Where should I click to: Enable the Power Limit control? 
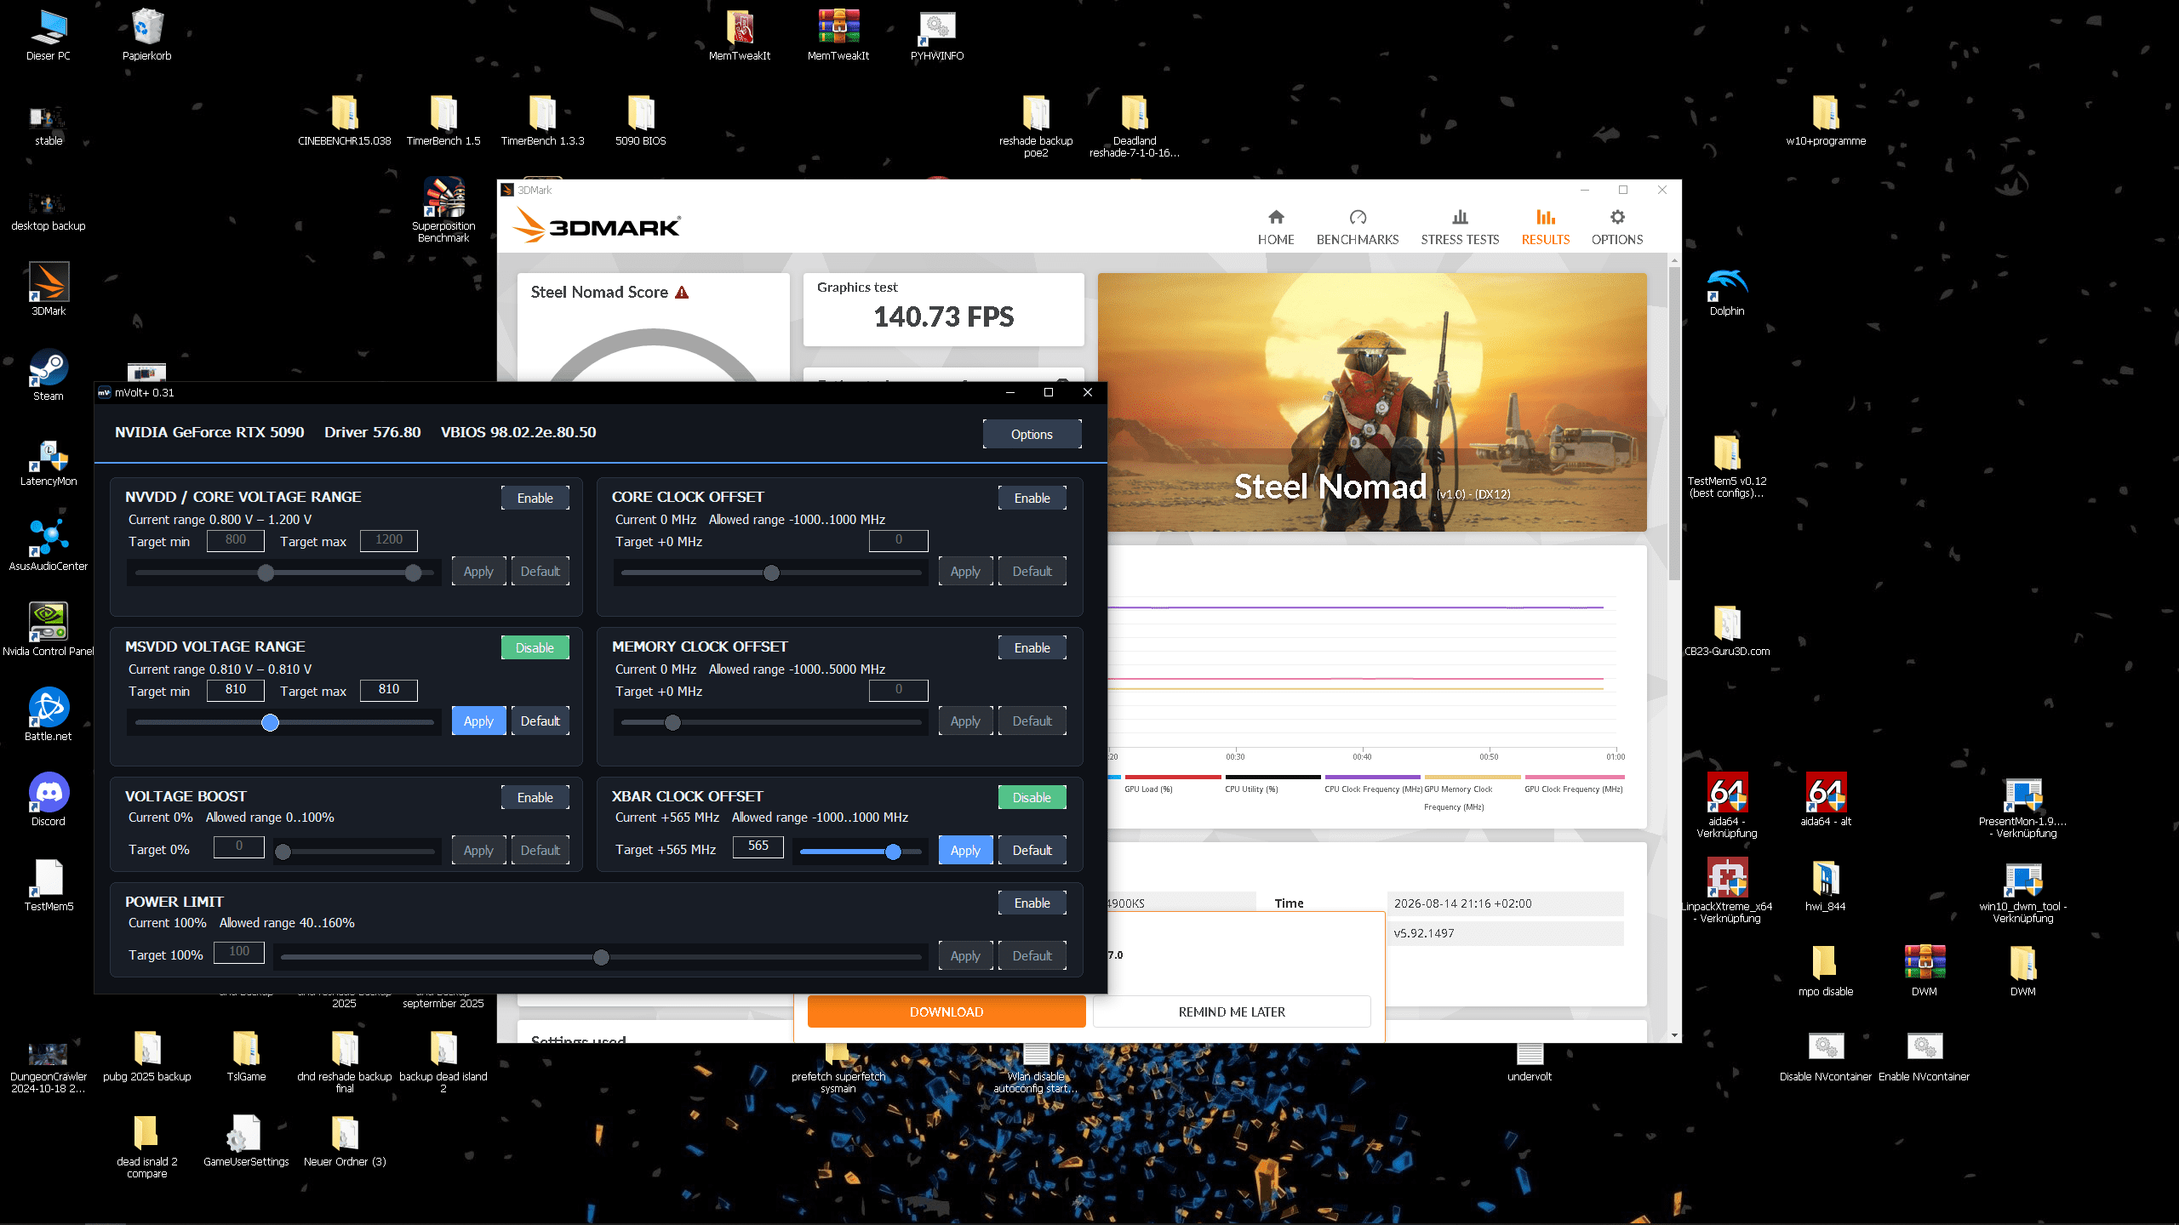click(x=1032, y=903)
